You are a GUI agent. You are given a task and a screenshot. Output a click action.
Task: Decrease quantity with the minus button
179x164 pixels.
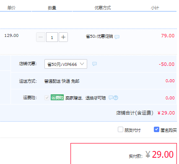pos(41,37)
